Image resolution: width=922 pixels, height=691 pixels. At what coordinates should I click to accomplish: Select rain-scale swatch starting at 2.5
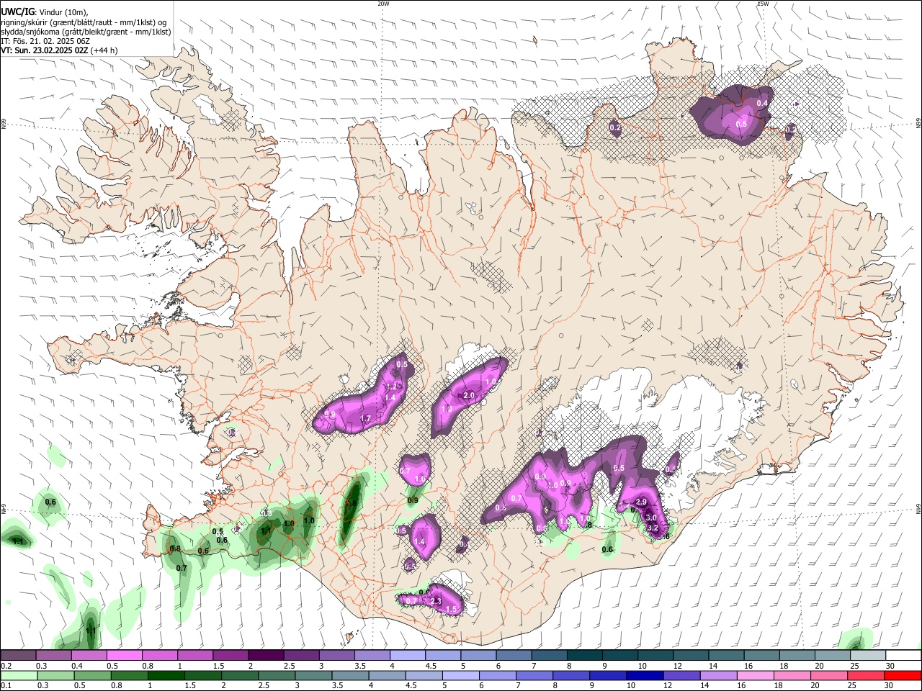coord(277,675)
